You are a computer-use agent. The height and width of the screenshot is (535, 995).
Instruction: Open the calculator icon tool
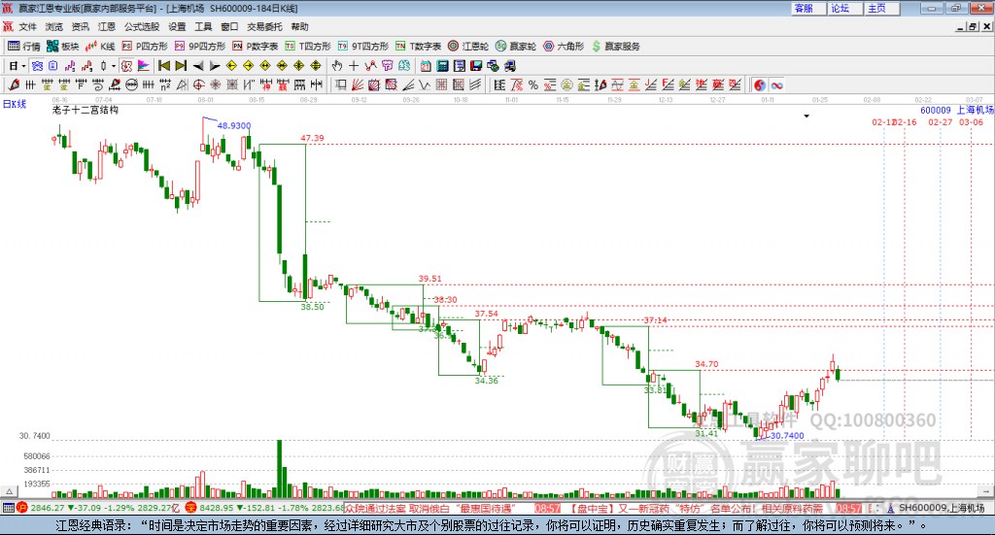(x=442, y=66)
